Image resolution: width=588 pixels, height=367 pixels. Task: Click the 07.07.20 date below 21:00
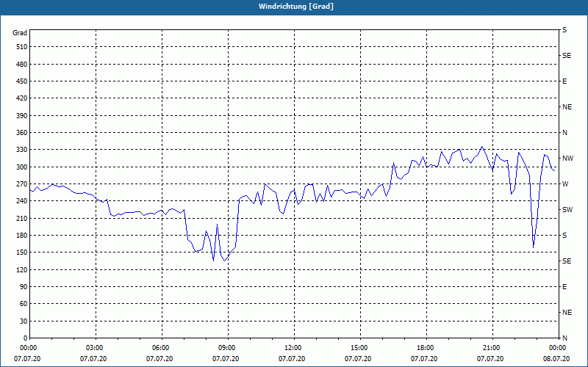pos(490,359)
